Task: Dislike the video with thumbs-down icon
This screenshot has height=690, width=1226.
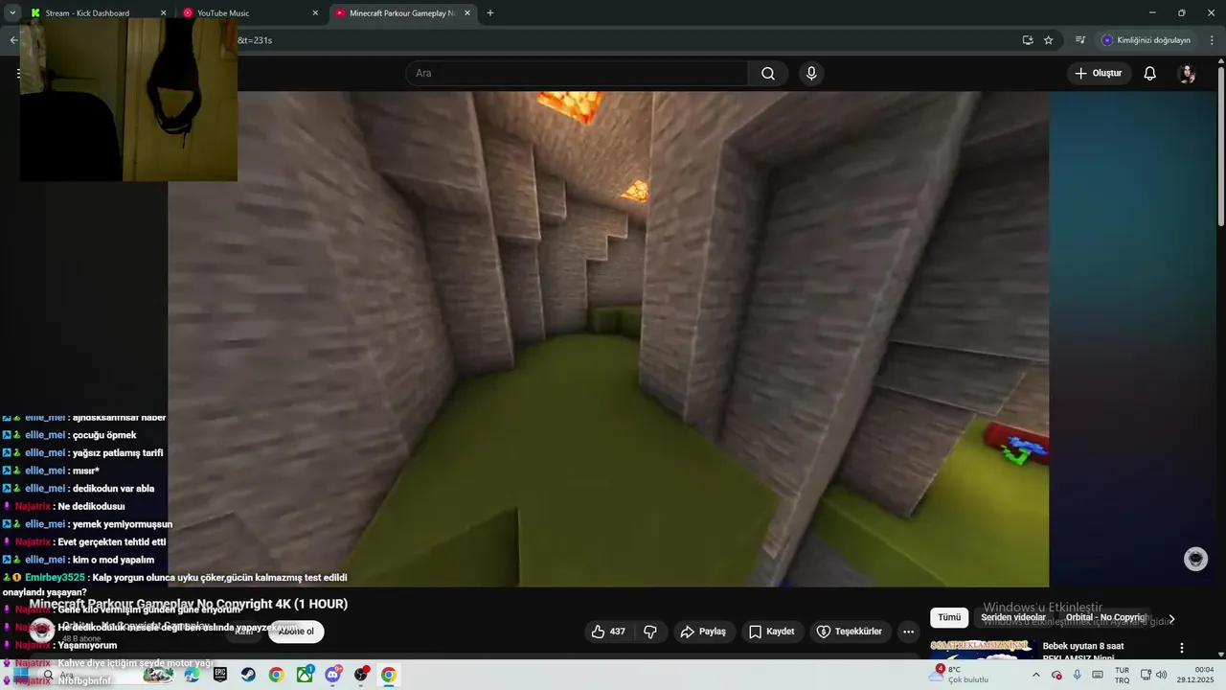Action: (650, 632)
